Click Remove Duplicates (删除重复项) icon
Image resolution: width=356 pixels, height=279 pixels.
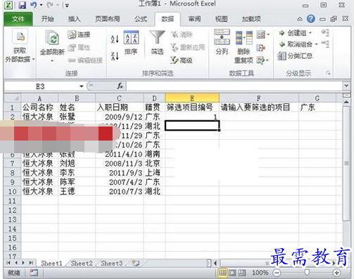tap(244, 38)
